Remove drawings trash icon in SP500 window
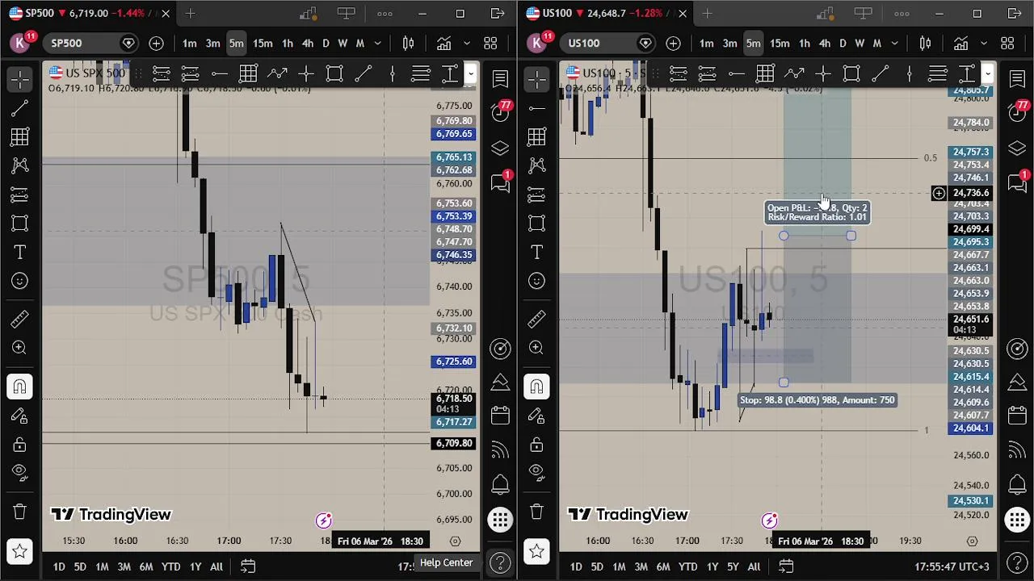 pyautogui.click(x=20, y=512)
